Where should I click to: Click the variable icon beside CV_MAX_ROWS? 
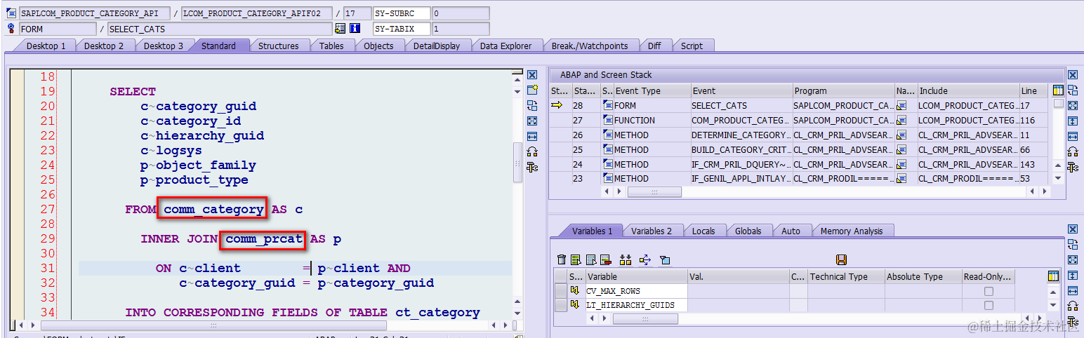(x=575, y=290)
